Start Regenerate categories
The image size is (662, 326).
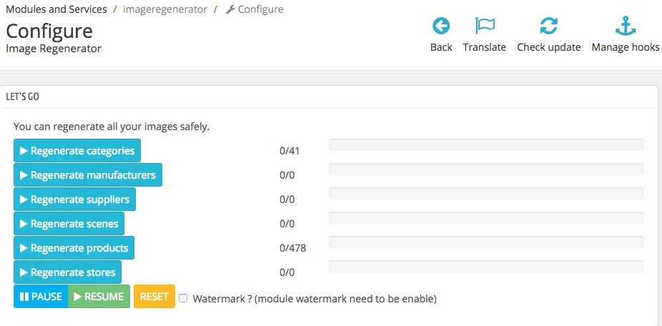(x=77, y=151)
